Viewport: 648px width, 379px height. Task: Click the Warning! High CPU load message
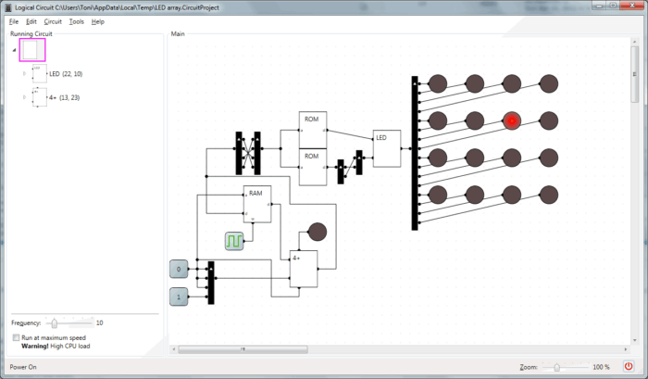56,346
